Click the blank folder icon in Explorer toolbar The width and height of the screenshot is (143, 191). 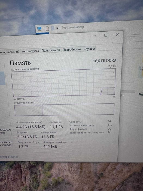coord(53,28)
